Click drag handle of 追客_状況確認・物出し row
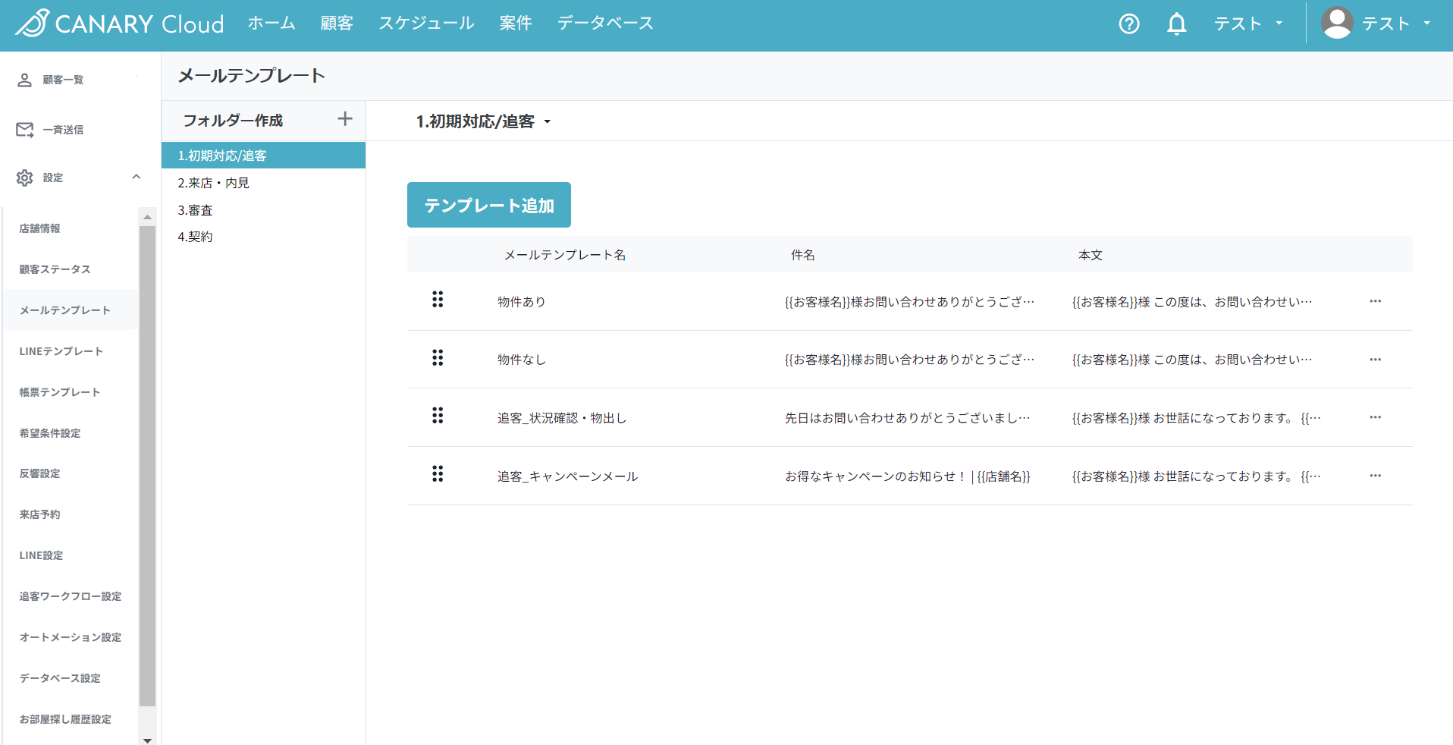1453x745 pixels. pyautogui.click(x=438, y=416)
